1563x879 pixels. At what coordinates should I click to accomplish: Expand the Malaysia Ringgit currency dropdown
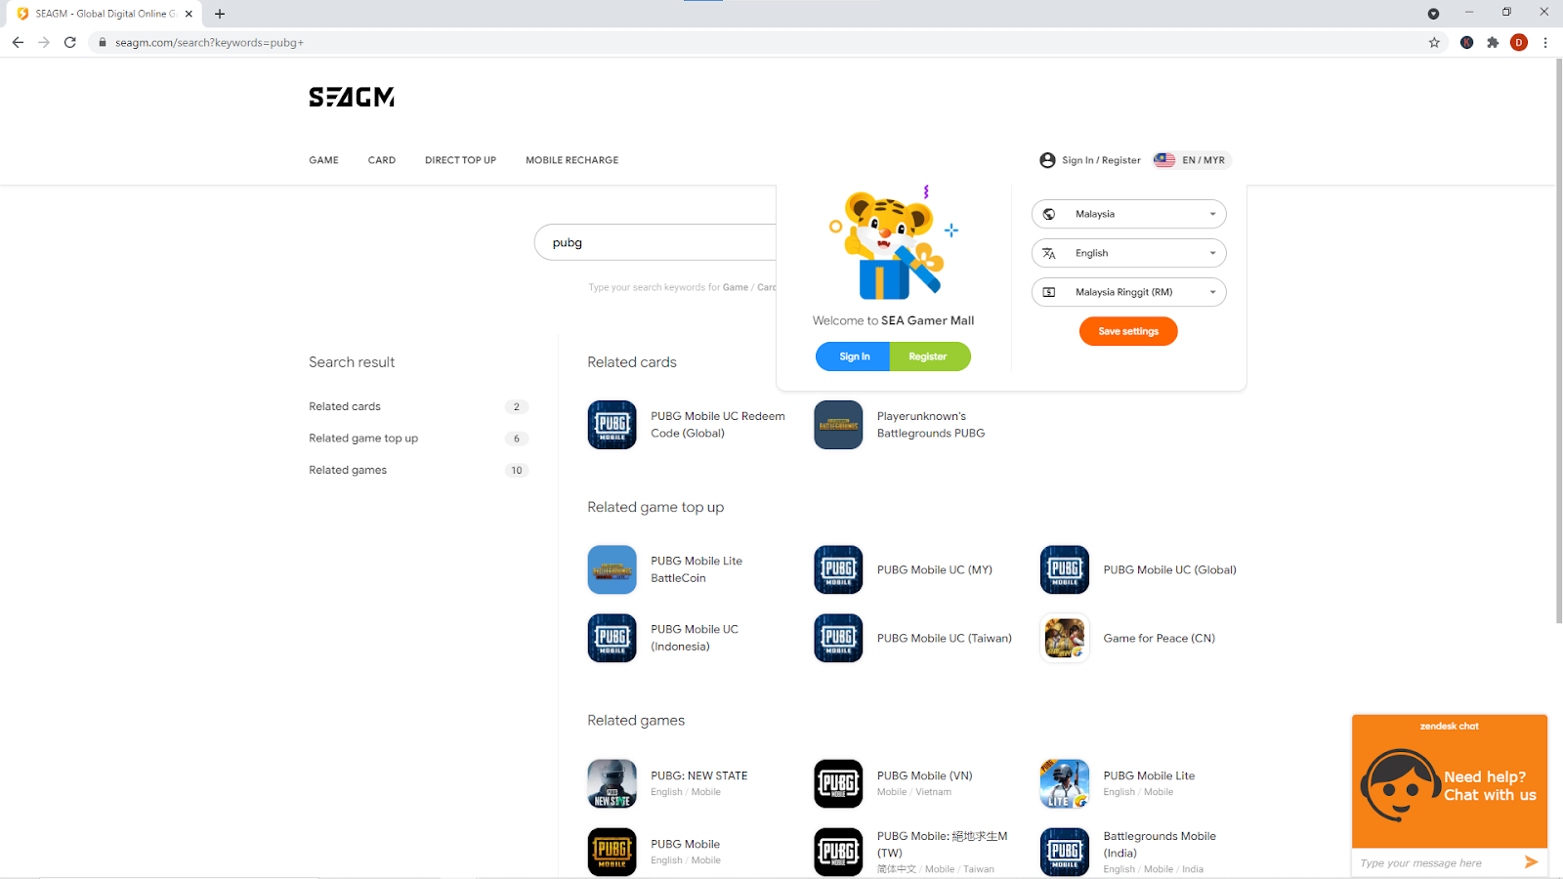pyautogui.click(x=1128, y=292)
